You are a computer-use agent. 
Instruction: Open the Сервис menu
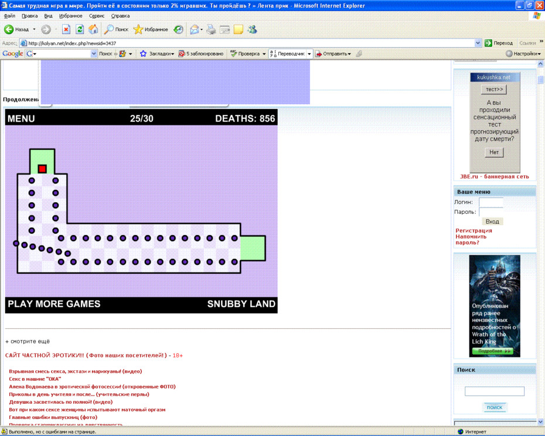tap(97, 16)
